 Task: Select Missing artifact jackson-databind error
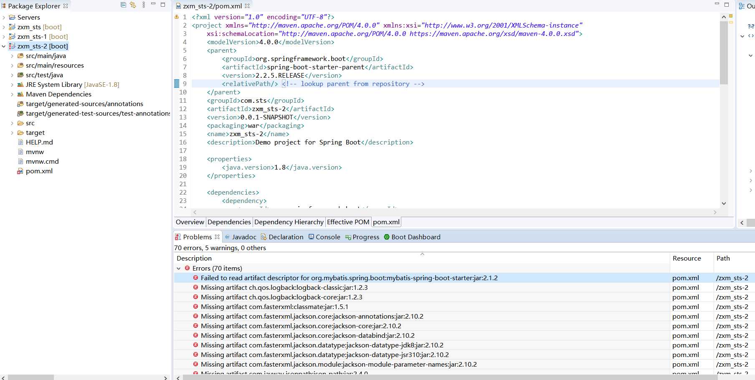pos(464,336)
